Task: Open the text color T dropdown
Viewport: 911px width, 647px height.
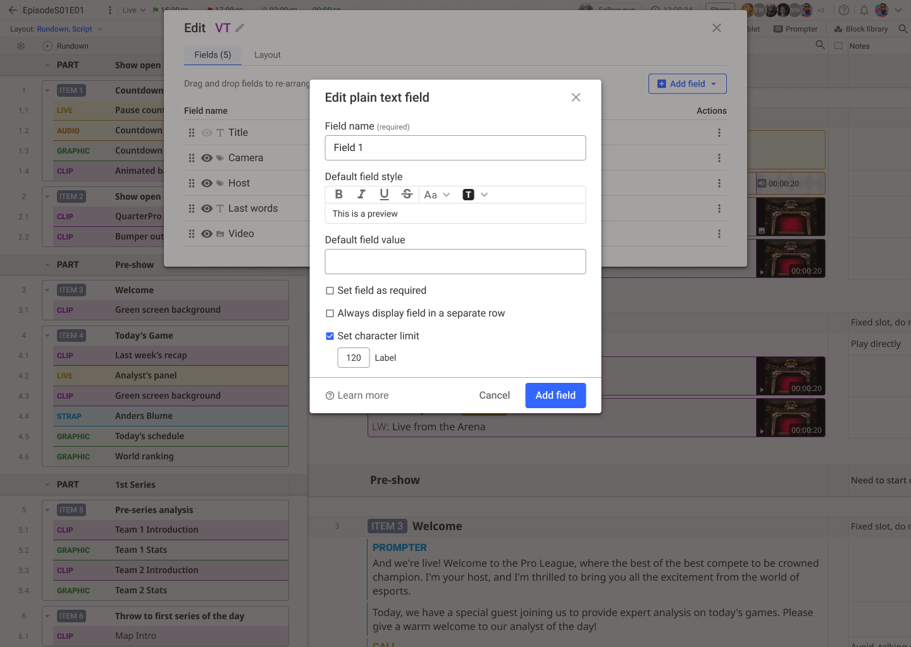Action: click(475, 195)
